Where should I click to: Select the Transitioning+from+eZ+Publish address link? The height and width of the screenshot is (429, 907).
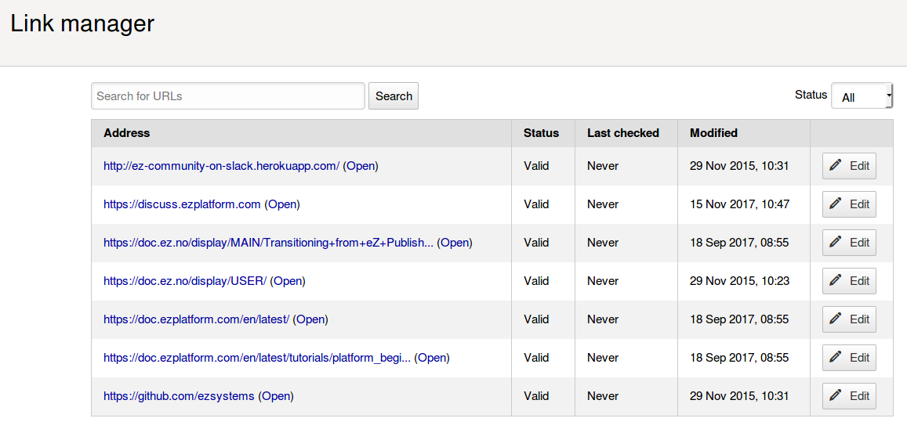tap(268, 243)
